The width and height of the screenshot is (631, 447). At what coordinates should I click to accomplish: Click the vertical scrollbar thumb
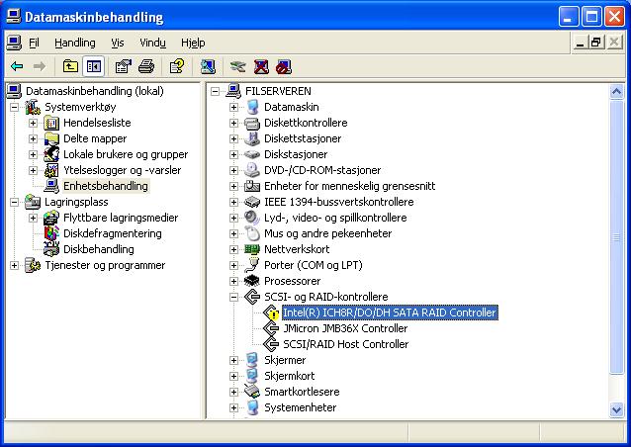(616, 237)
